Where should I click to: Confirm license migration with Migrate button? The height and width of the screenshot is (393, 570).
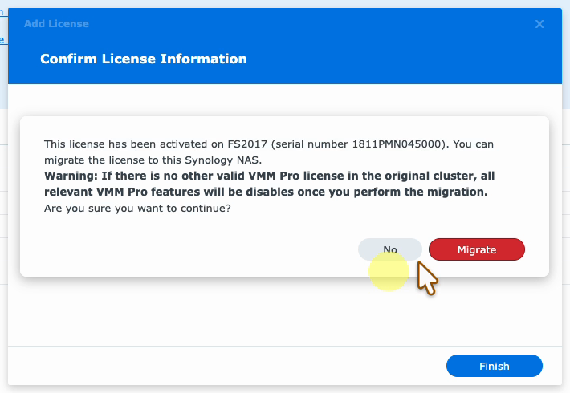[477, 249]
